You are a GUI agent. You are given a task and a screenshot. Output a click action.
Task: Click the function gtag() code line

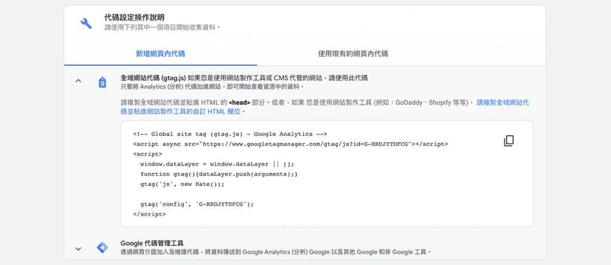219,174
